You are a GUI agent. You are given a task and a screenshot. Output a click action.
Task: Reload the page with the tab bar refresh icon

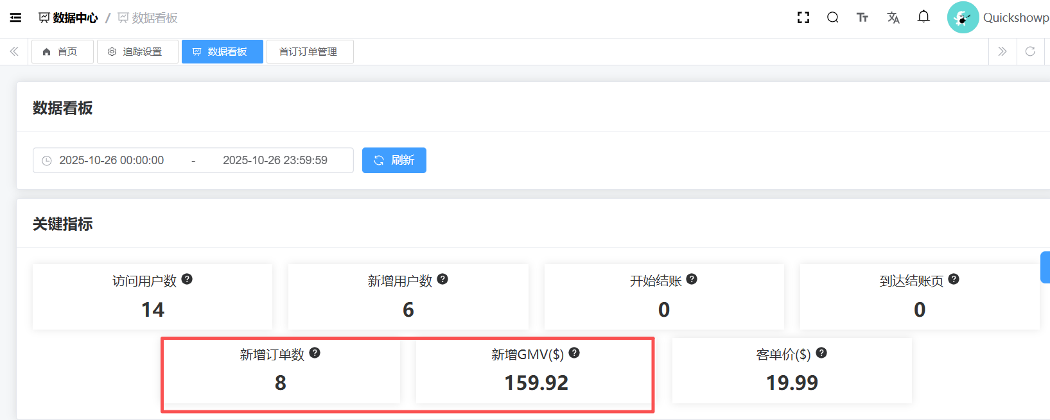tap(1030, 51)
